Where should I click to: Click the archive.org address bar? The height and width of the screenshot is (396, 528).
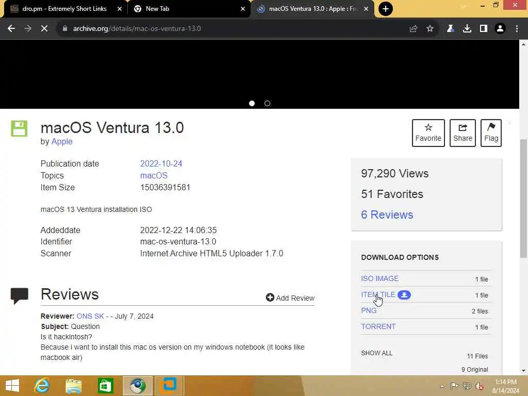pyautogui.click(x=233, y=29)
